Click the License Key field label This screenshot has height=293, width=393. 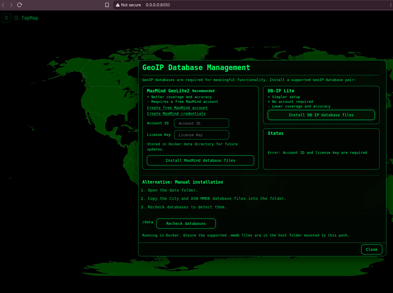point(159,135)
